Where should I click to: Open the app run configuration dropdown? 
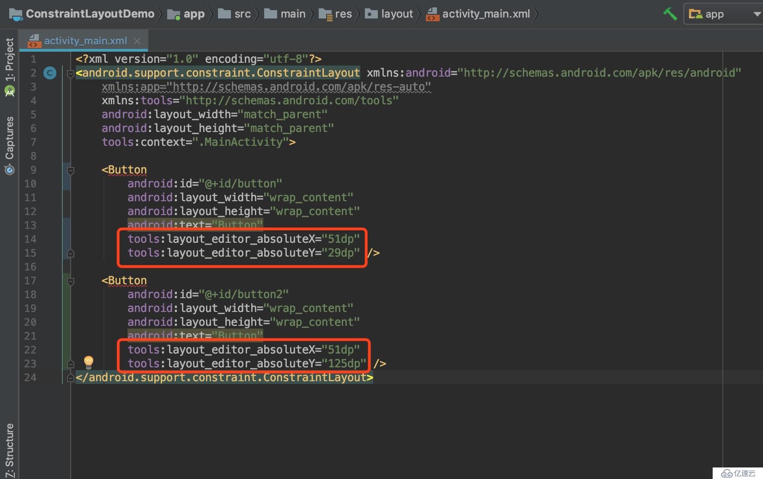[723, 14]
